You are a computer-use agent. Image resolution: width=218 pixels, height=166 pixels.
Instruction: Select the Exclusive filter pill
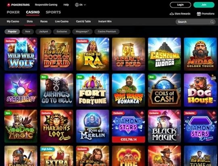(x=62, y=32)
